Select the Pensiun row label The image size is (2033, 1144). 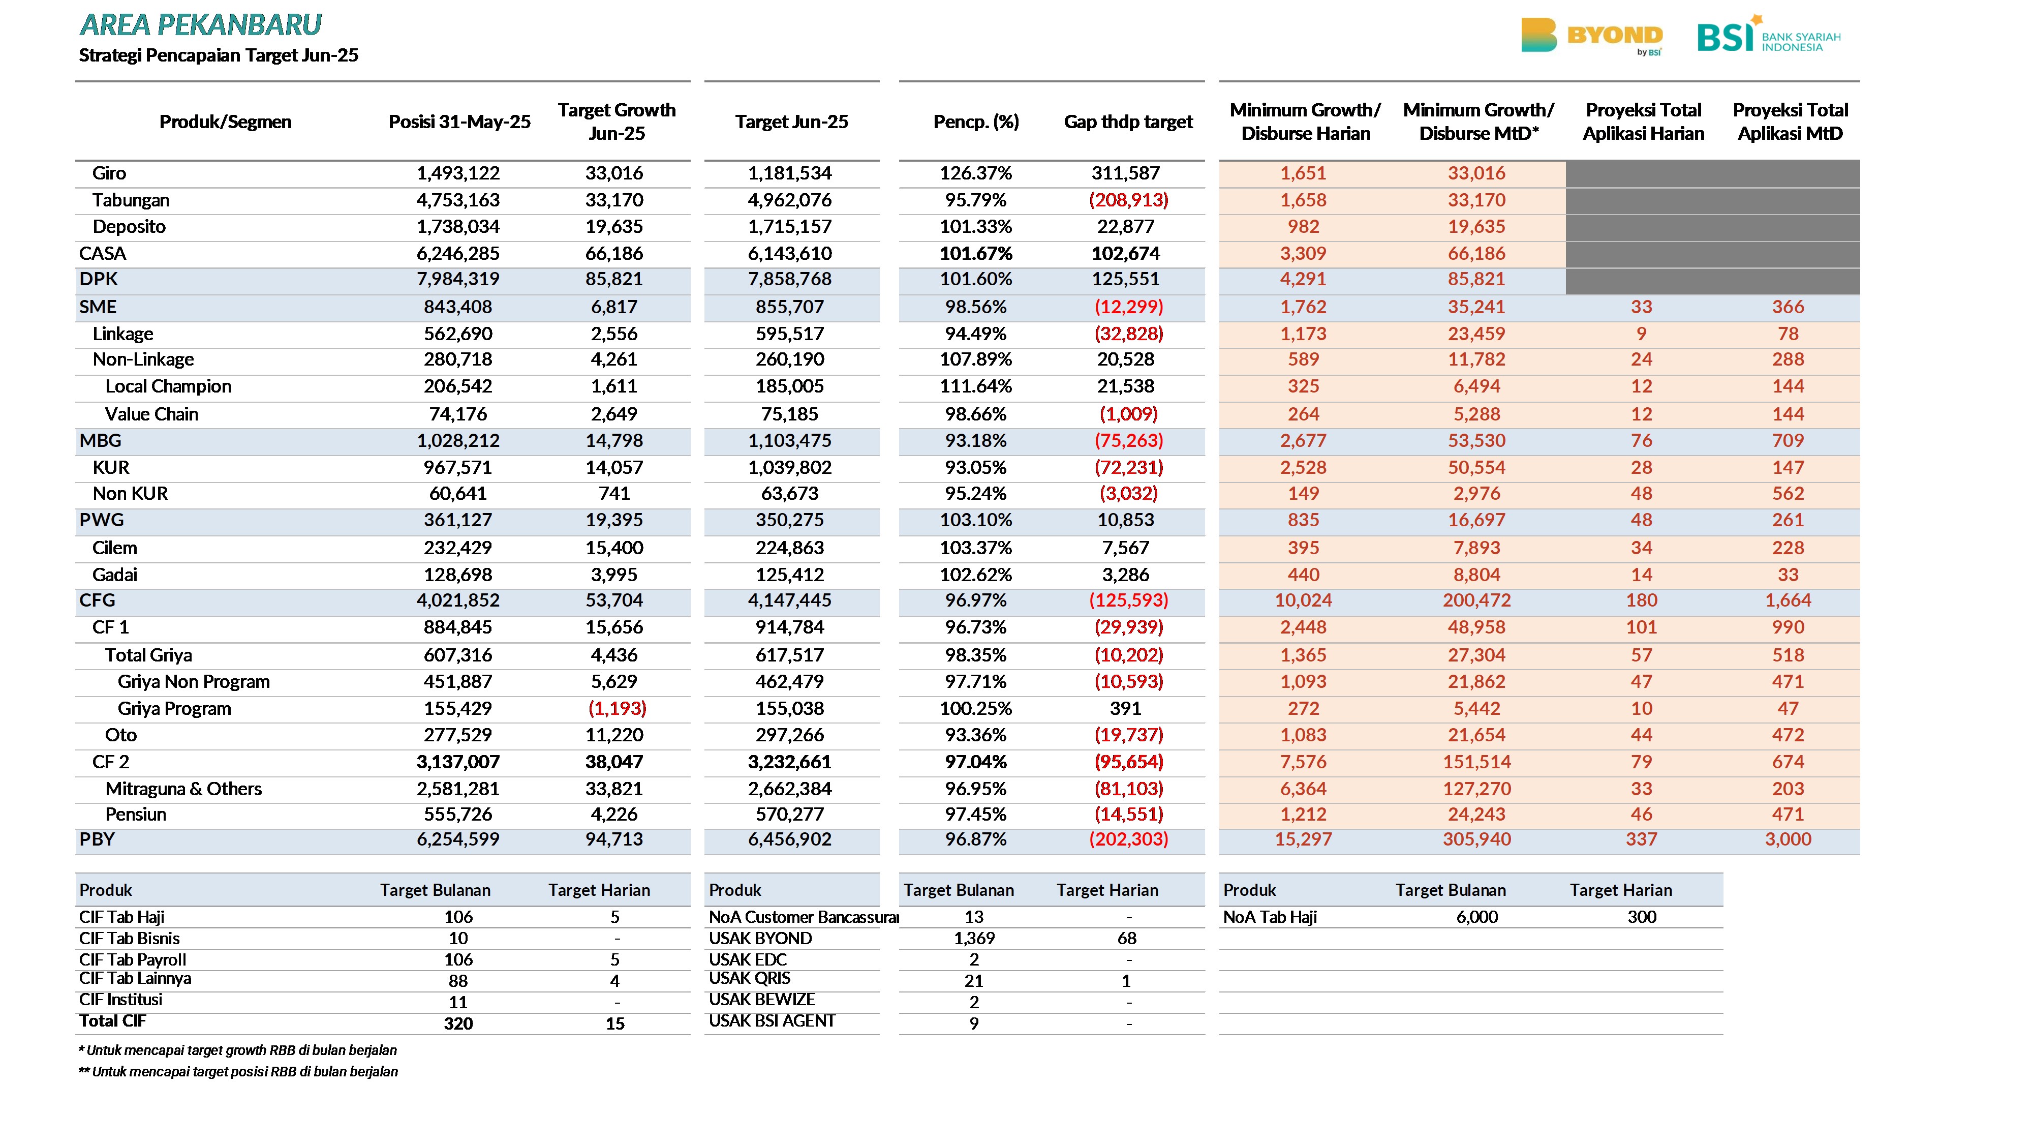tap(136, 814)
